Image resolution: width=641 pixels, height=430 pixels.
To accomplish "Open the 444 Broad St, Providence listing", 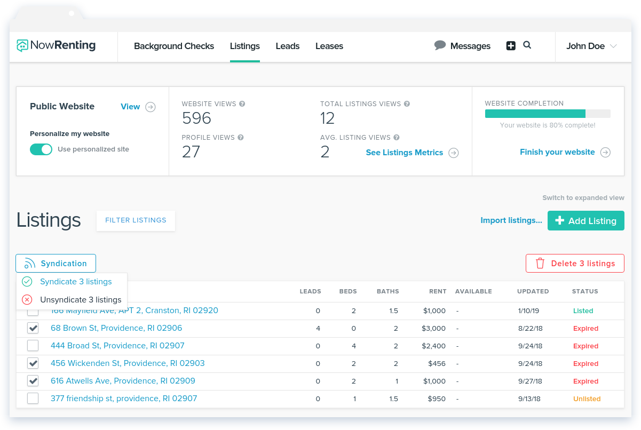I will click(117, 346).
